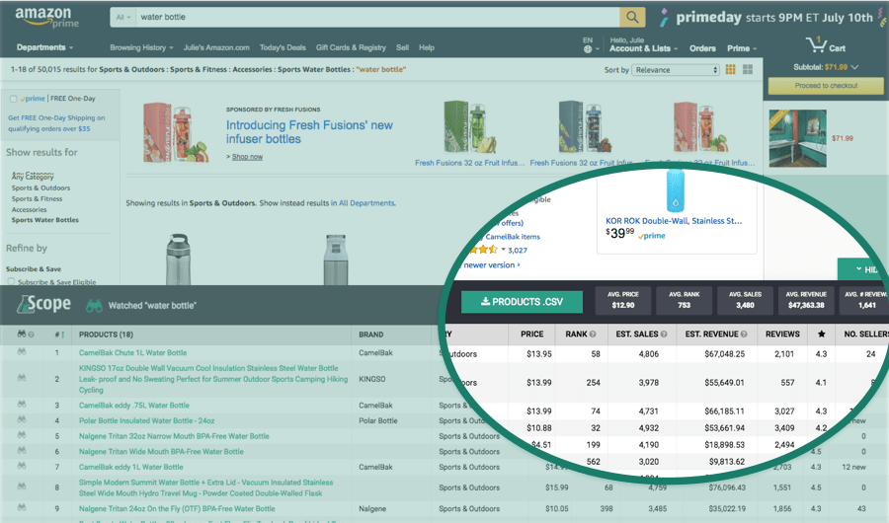The image size is (889, 523).
Task: Sort table by REVIEWS column
Action: (x=782, y=335)
